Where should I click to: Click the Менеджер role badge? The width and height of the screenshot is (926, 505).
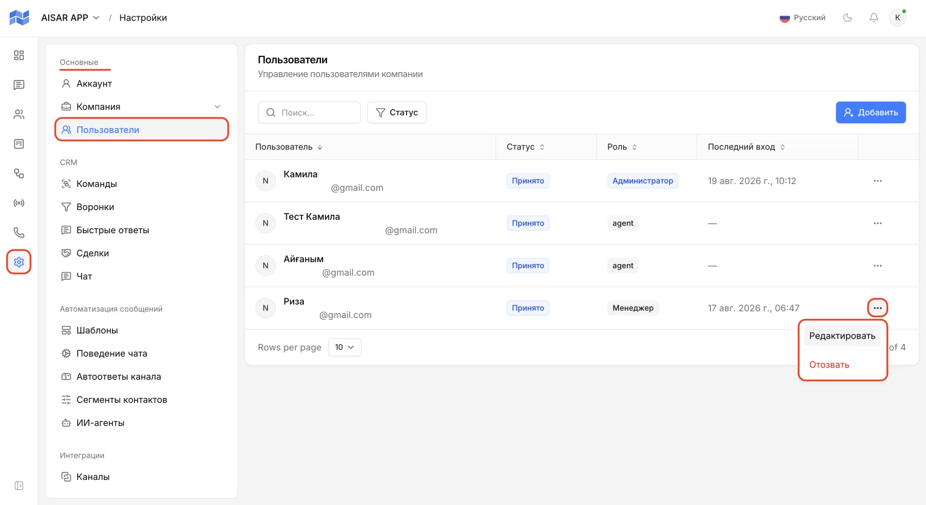tap(633, 308)
